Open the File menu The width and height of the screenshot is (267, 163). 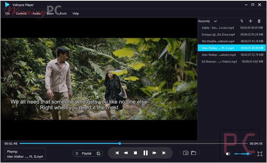(x=8, y=13)
